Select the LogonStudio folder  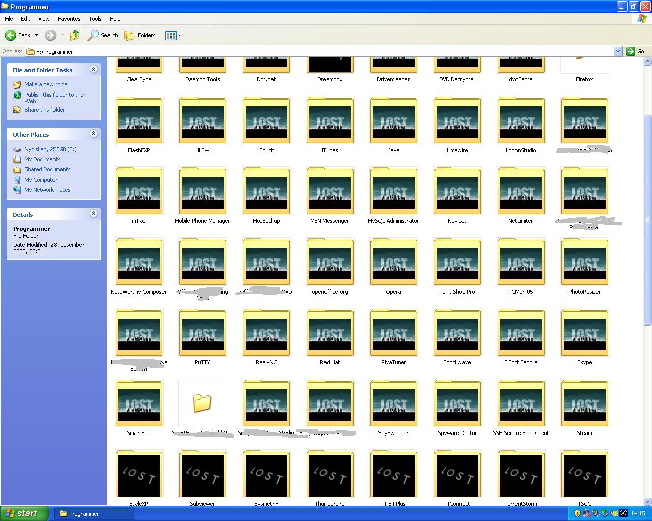[x=521, y=120]
